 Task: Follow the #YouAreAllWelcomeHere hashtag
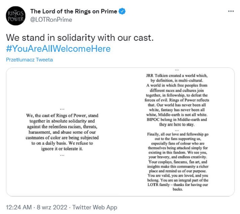click(x=58, y=49)
